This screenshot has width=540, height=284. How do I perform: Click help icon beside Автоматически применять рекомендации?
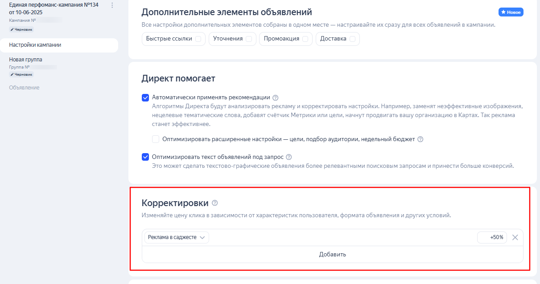[x=275, y=97]
